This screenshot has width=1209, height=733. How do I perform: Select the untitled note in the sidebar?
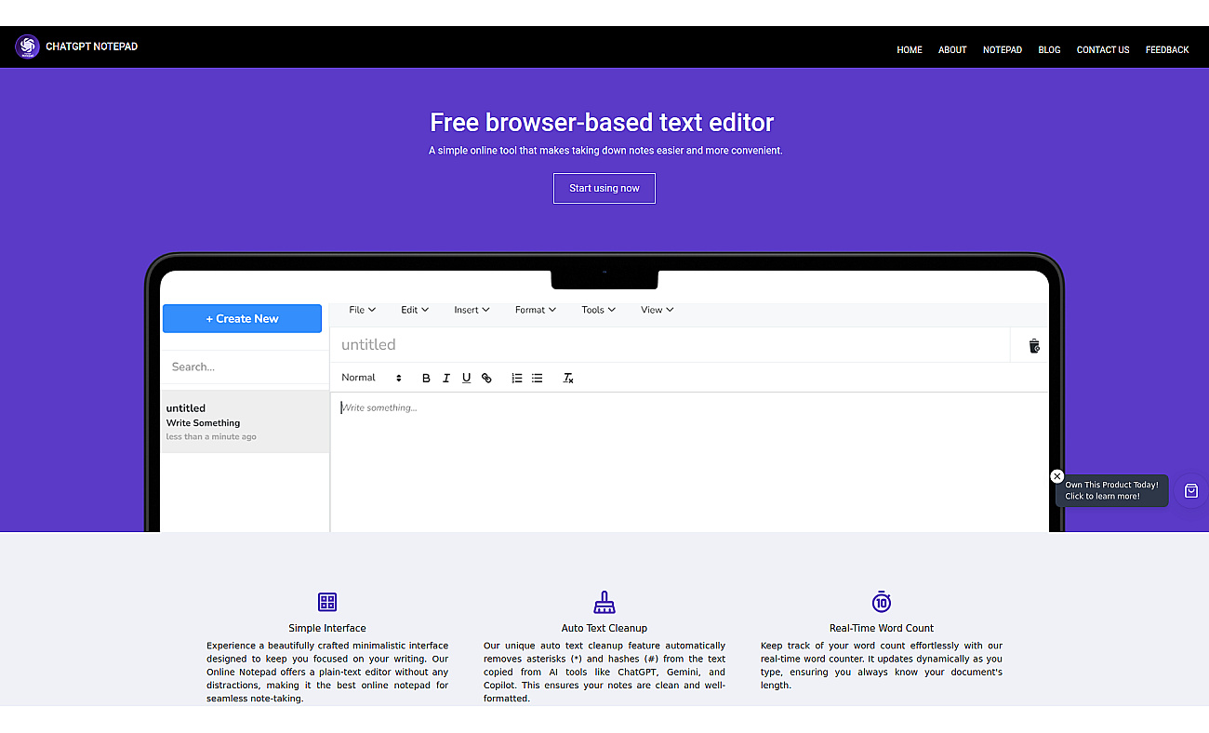coord(246,421)
